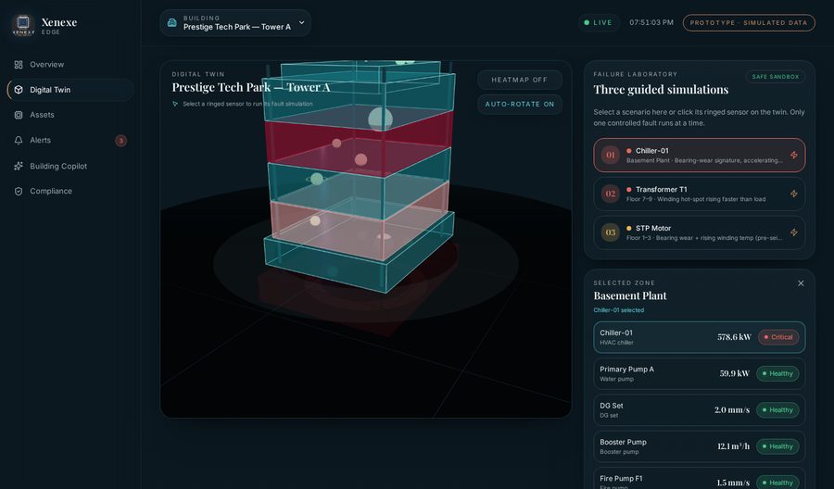Click the Safe Sandbox badge

[x=776, y=77]
